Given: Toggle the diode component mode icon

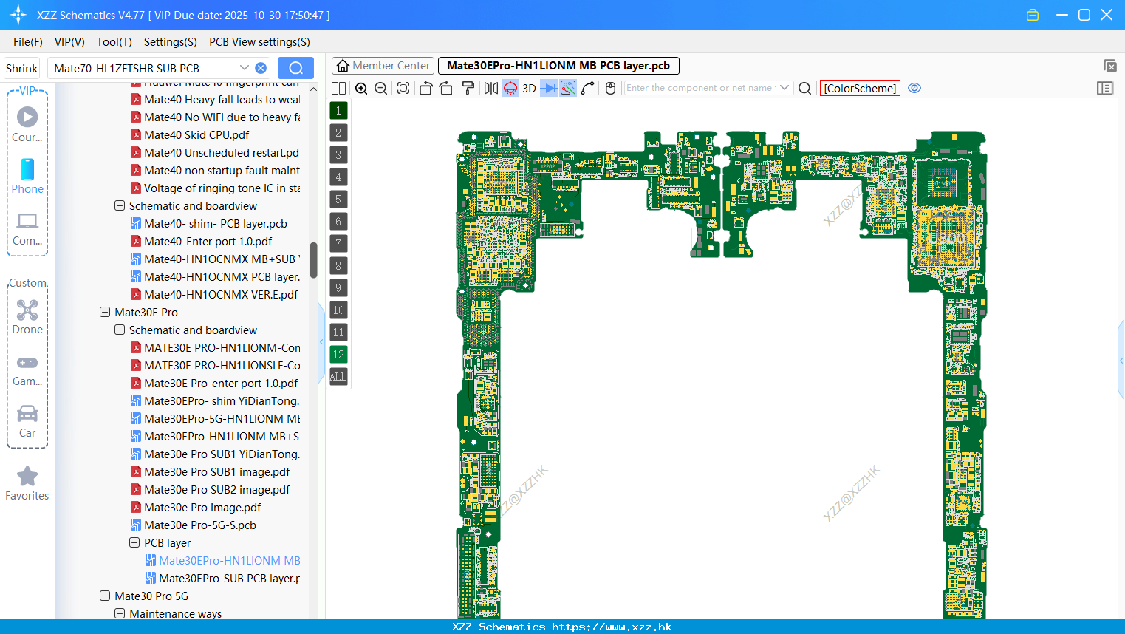Looking at the screenshot, I should click(549, 88).
